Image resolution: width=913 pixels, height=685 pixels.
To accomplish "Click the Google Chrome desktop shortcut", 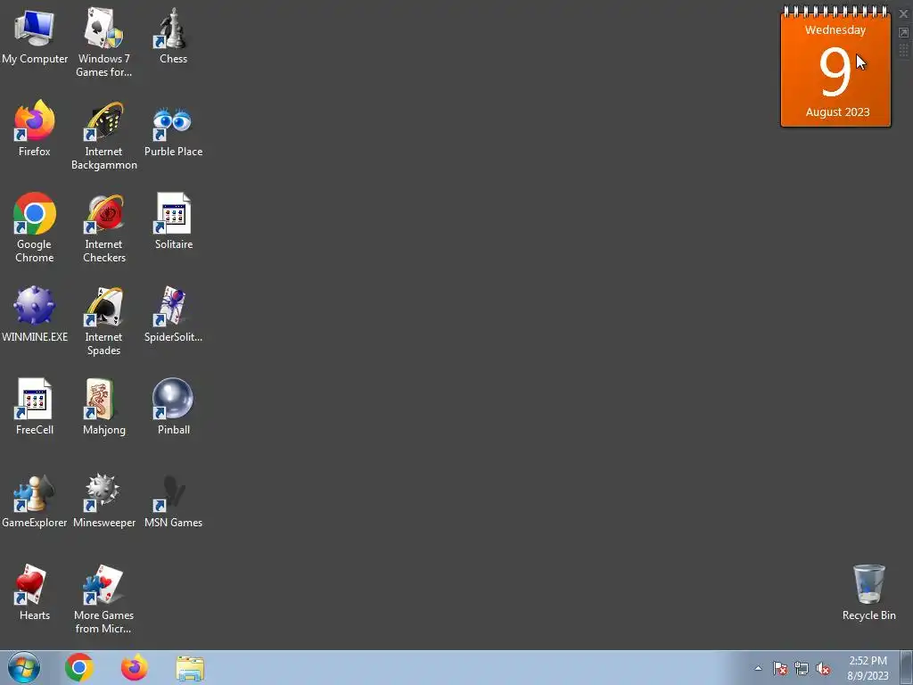I will (35, 227).
